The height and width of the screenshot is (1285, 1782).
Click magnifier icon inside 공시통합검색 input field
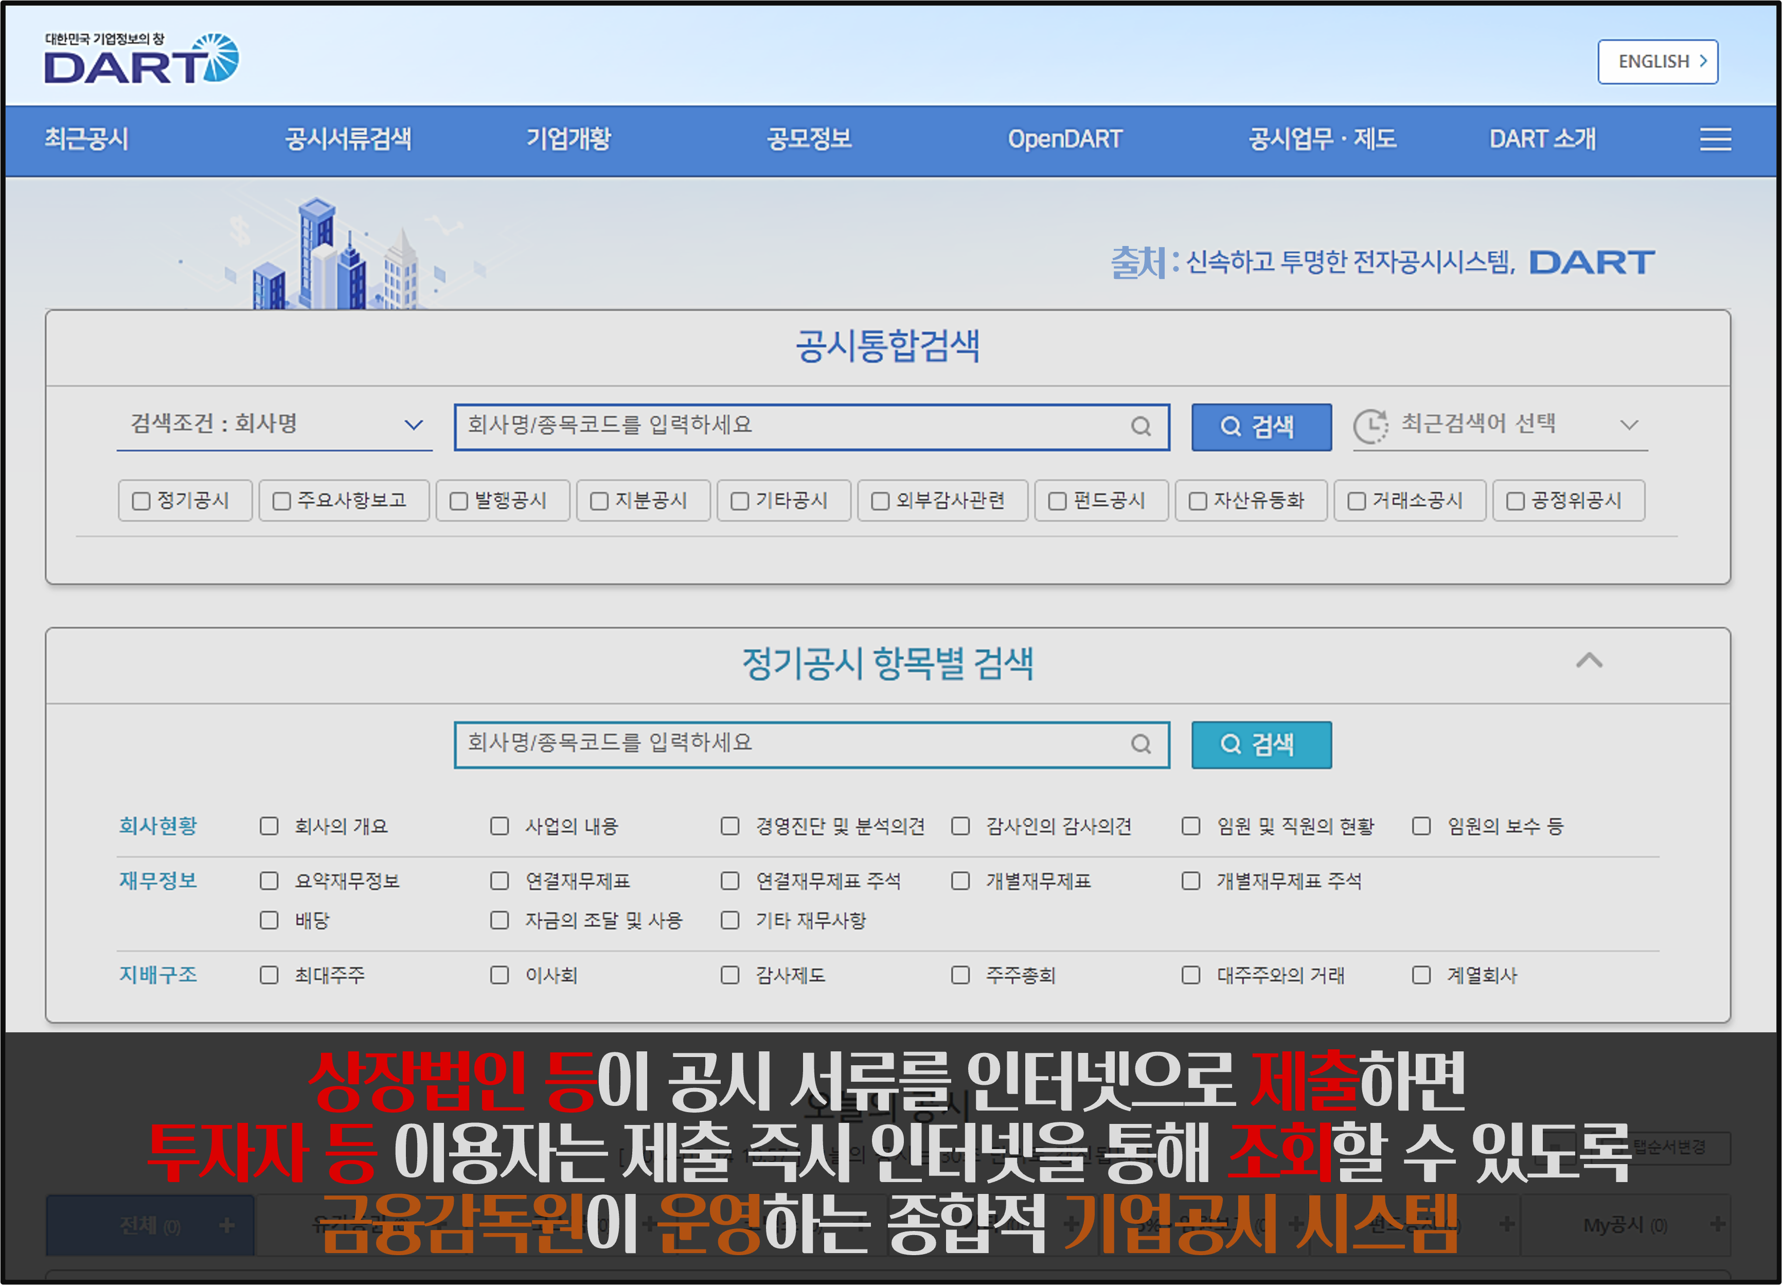click(1141, 426)
